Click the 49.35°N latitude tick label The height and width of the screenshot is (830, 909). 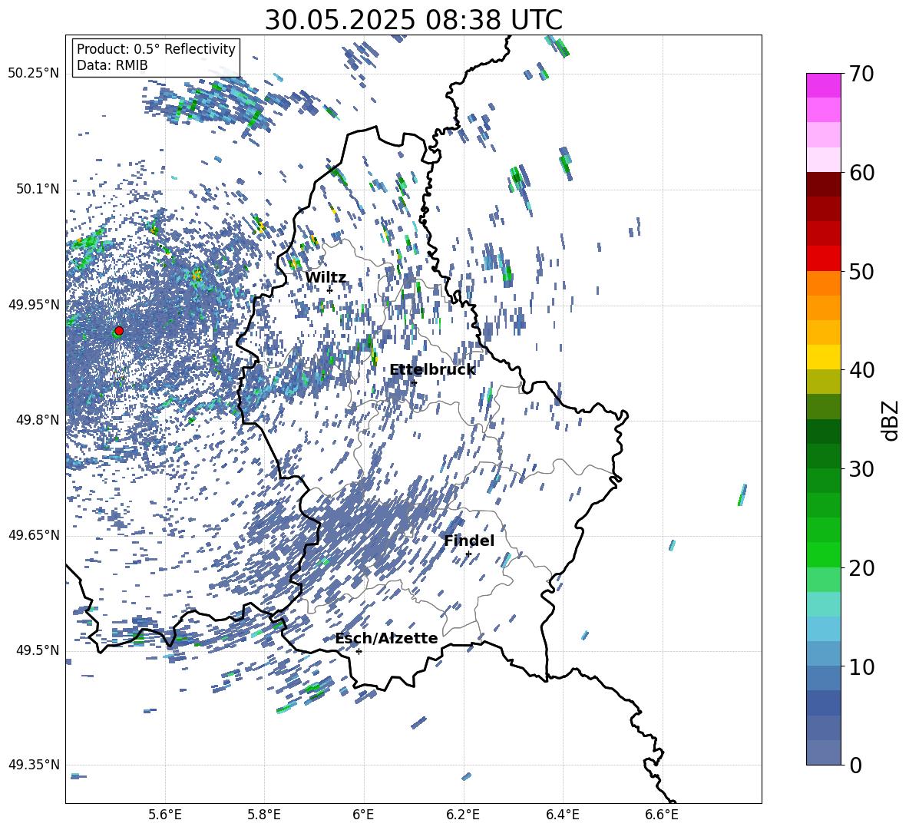[34, 765]
